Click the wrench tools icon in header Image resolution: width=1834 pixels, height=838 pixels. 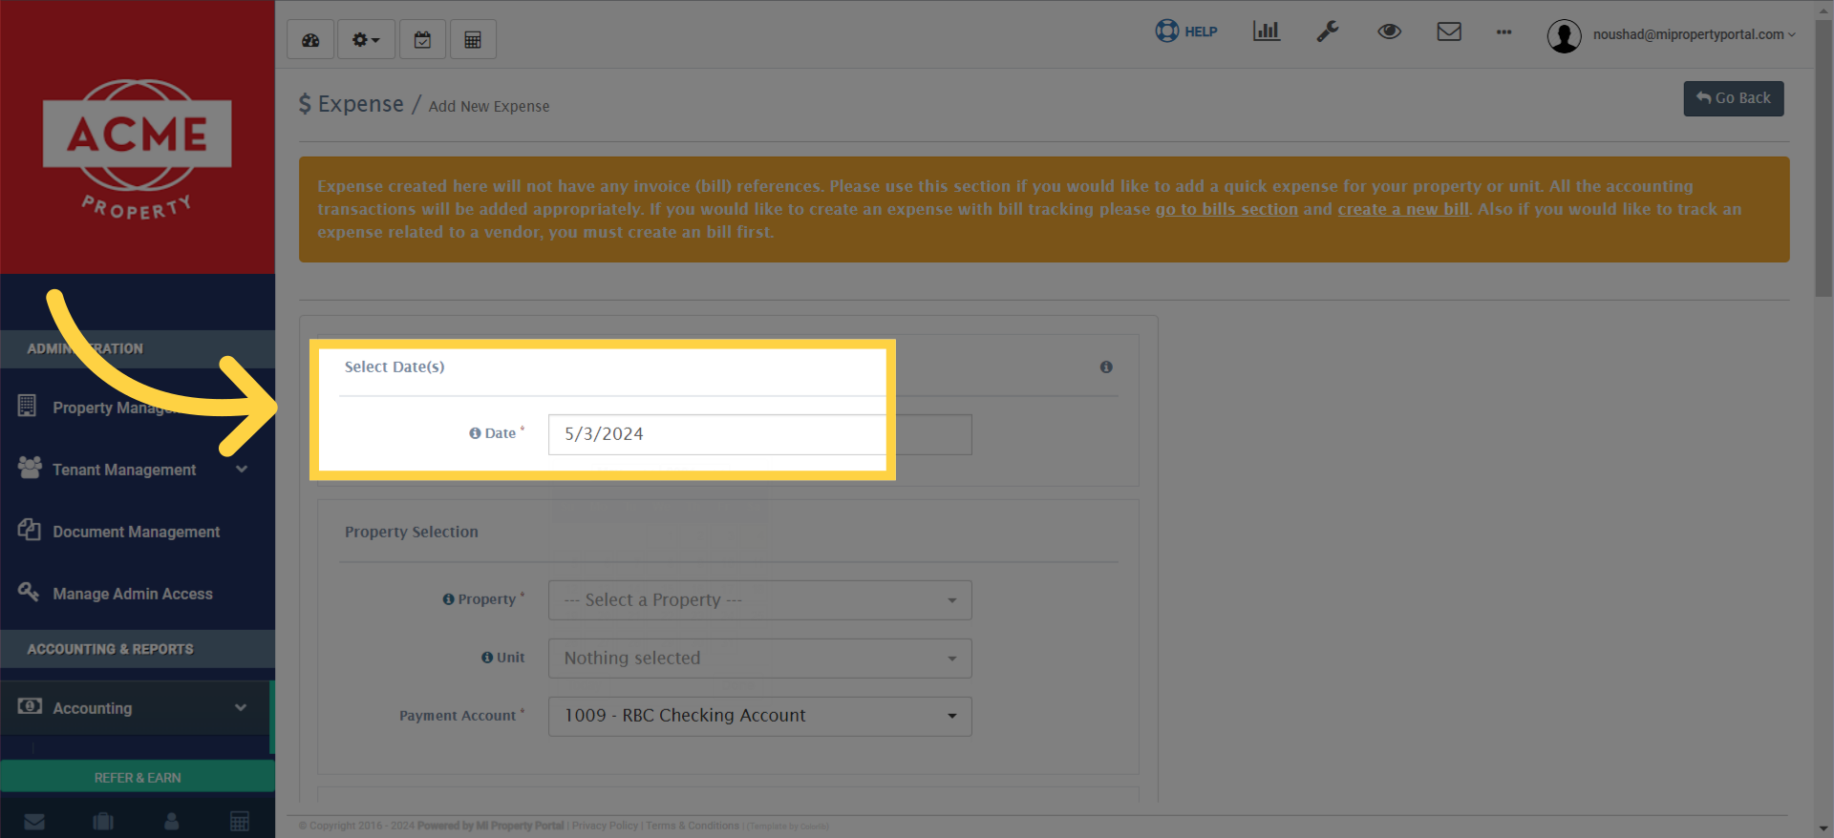tap(1328, 31)
